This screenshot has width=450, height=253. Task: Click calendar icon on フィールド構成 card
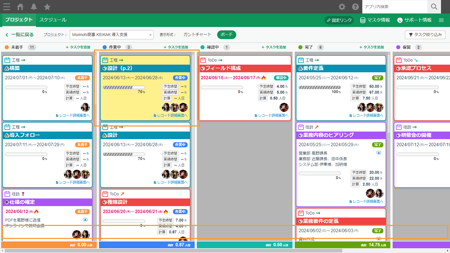(x=203, y=60)
